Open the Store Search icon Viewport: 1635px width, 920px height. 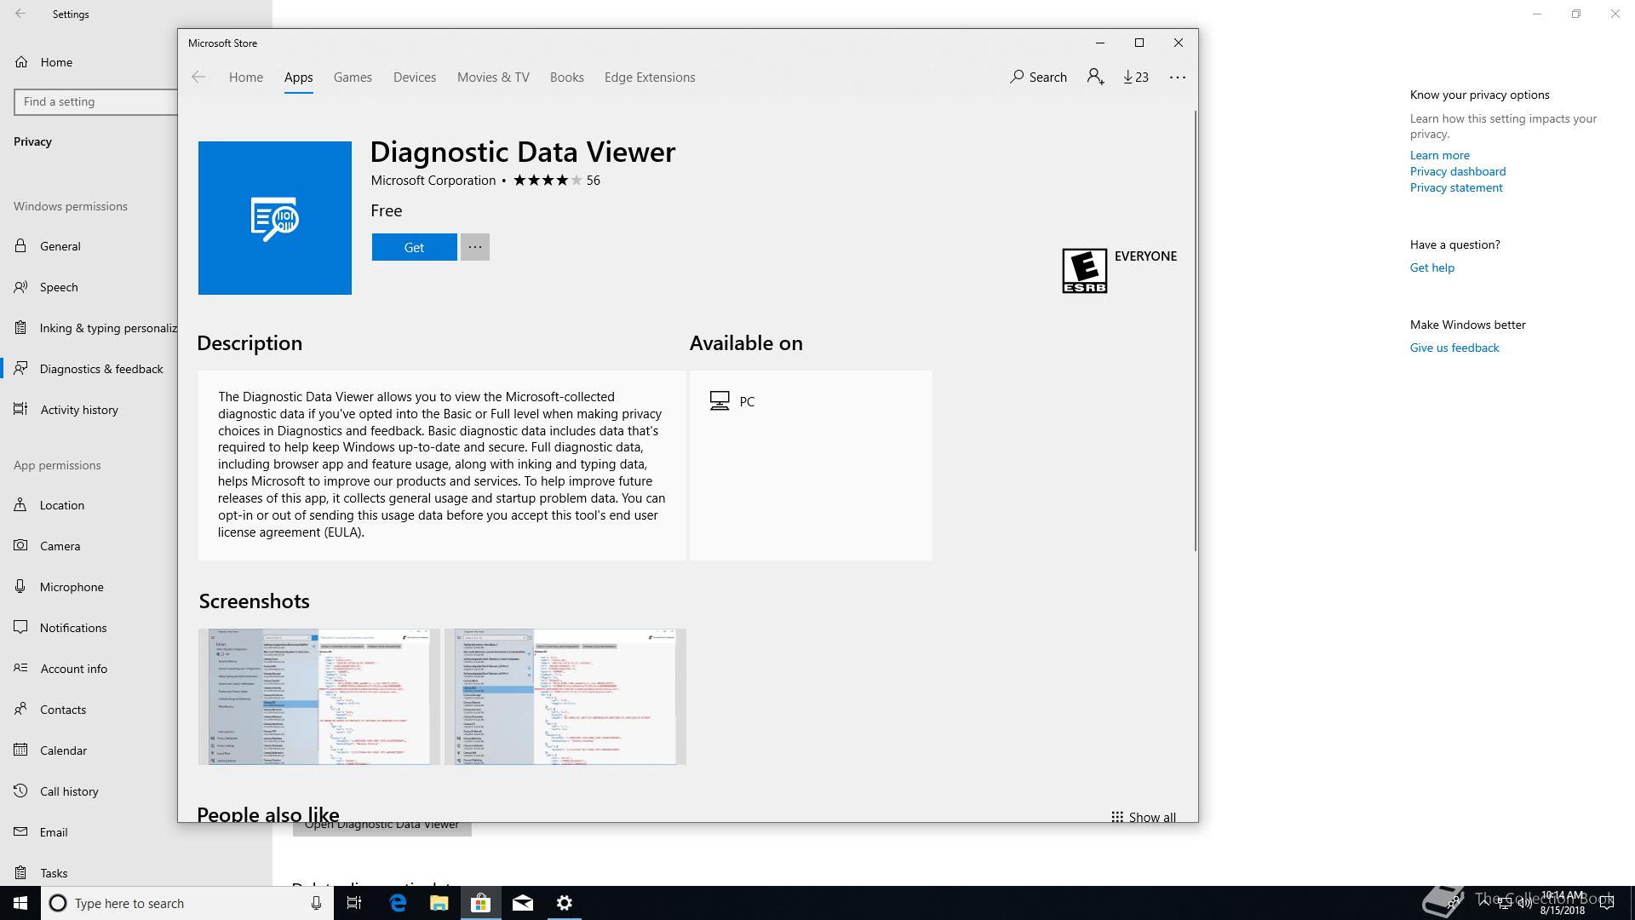[1017, 78]
